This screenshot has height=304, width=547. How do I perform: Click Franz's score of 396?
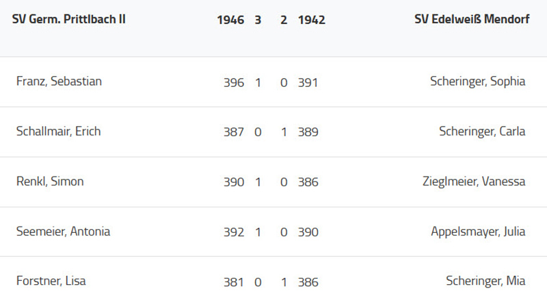point(233,82)
